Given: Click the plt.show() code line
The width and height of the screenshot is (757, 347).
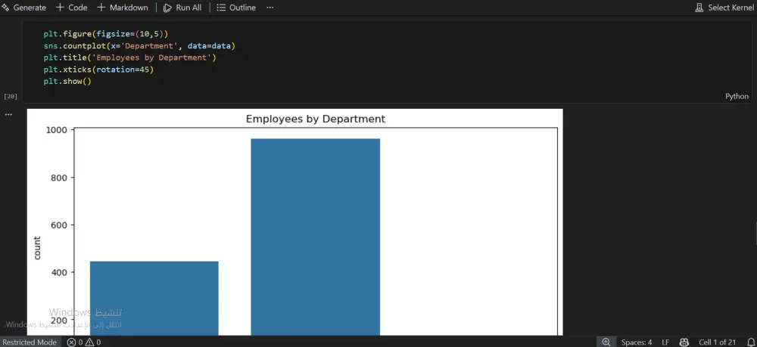Looking at the screenshot, I should (x=67, y=81).
